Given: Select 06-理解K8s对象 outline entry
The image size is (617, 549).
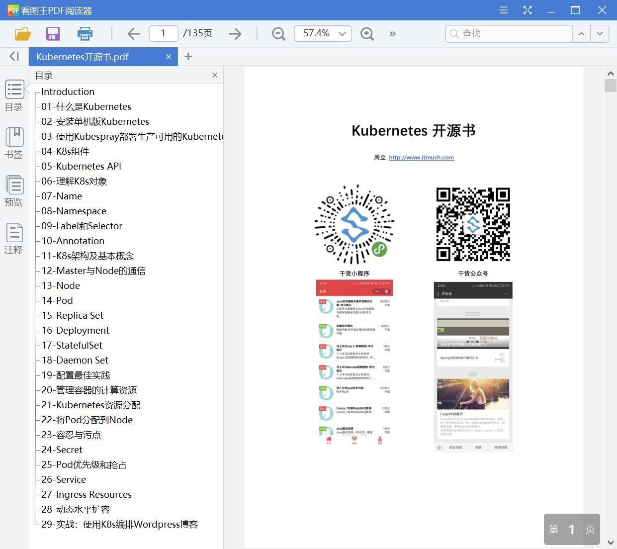Looking at the screenshot, I should (74, 181).
